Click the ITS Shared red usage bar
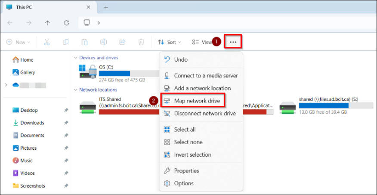377x195 pixels. [129, 112]
